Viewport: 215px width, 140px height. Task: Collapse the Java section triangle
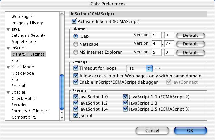click(8, 30)
